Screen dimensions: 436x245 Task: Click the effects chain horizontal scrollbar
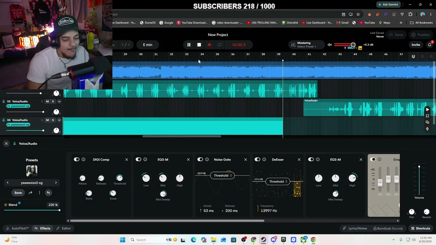coord(167,220)
